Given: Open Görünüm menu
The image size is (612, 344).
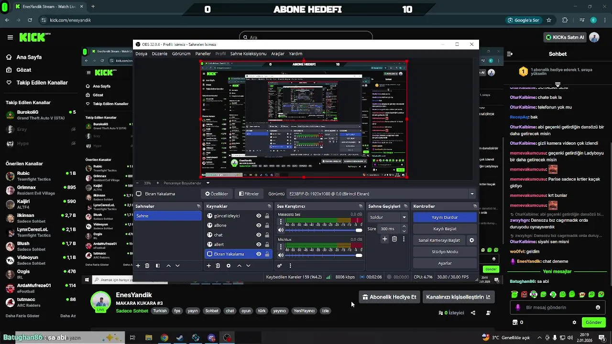Looking at the screenshot, I should coord(181,54).
